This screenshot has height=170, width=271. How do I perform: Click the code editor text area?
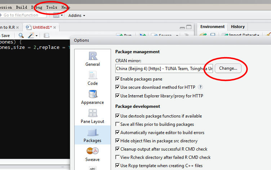pyautogui.click(x=35, y=99)
